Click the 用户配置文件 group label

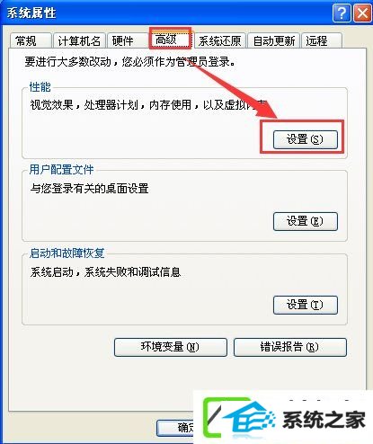(61, 170)
